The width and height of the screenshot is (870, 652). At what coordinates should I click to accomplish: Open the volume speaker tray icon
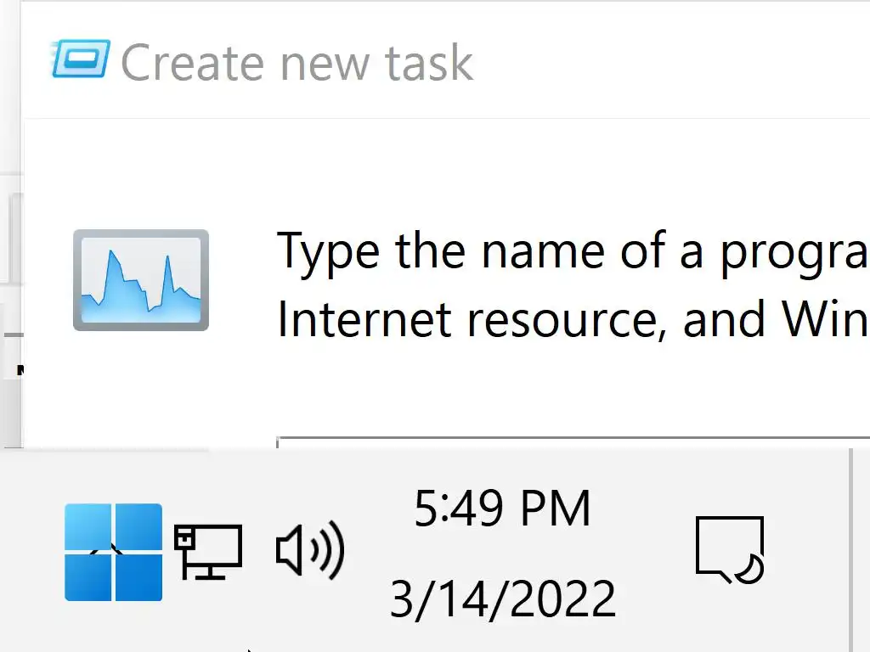tap(310, 550)
